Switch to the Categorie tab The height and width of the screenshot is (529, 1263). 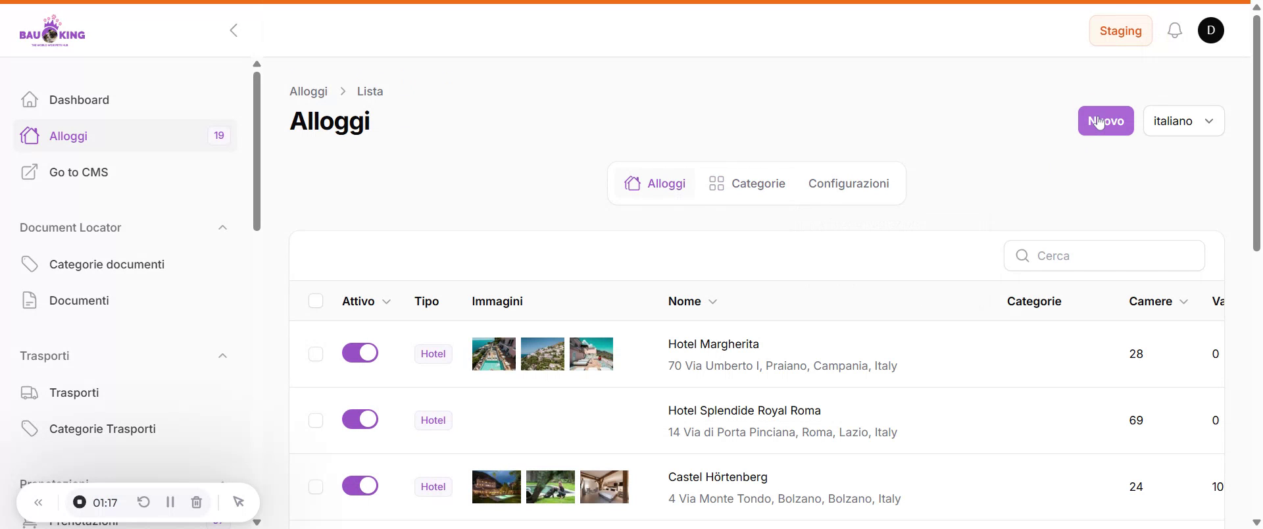point(747,184)
